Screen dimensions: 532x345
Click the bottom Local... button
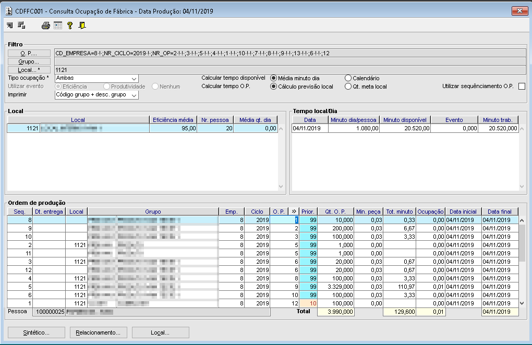[x=161, y=332]
